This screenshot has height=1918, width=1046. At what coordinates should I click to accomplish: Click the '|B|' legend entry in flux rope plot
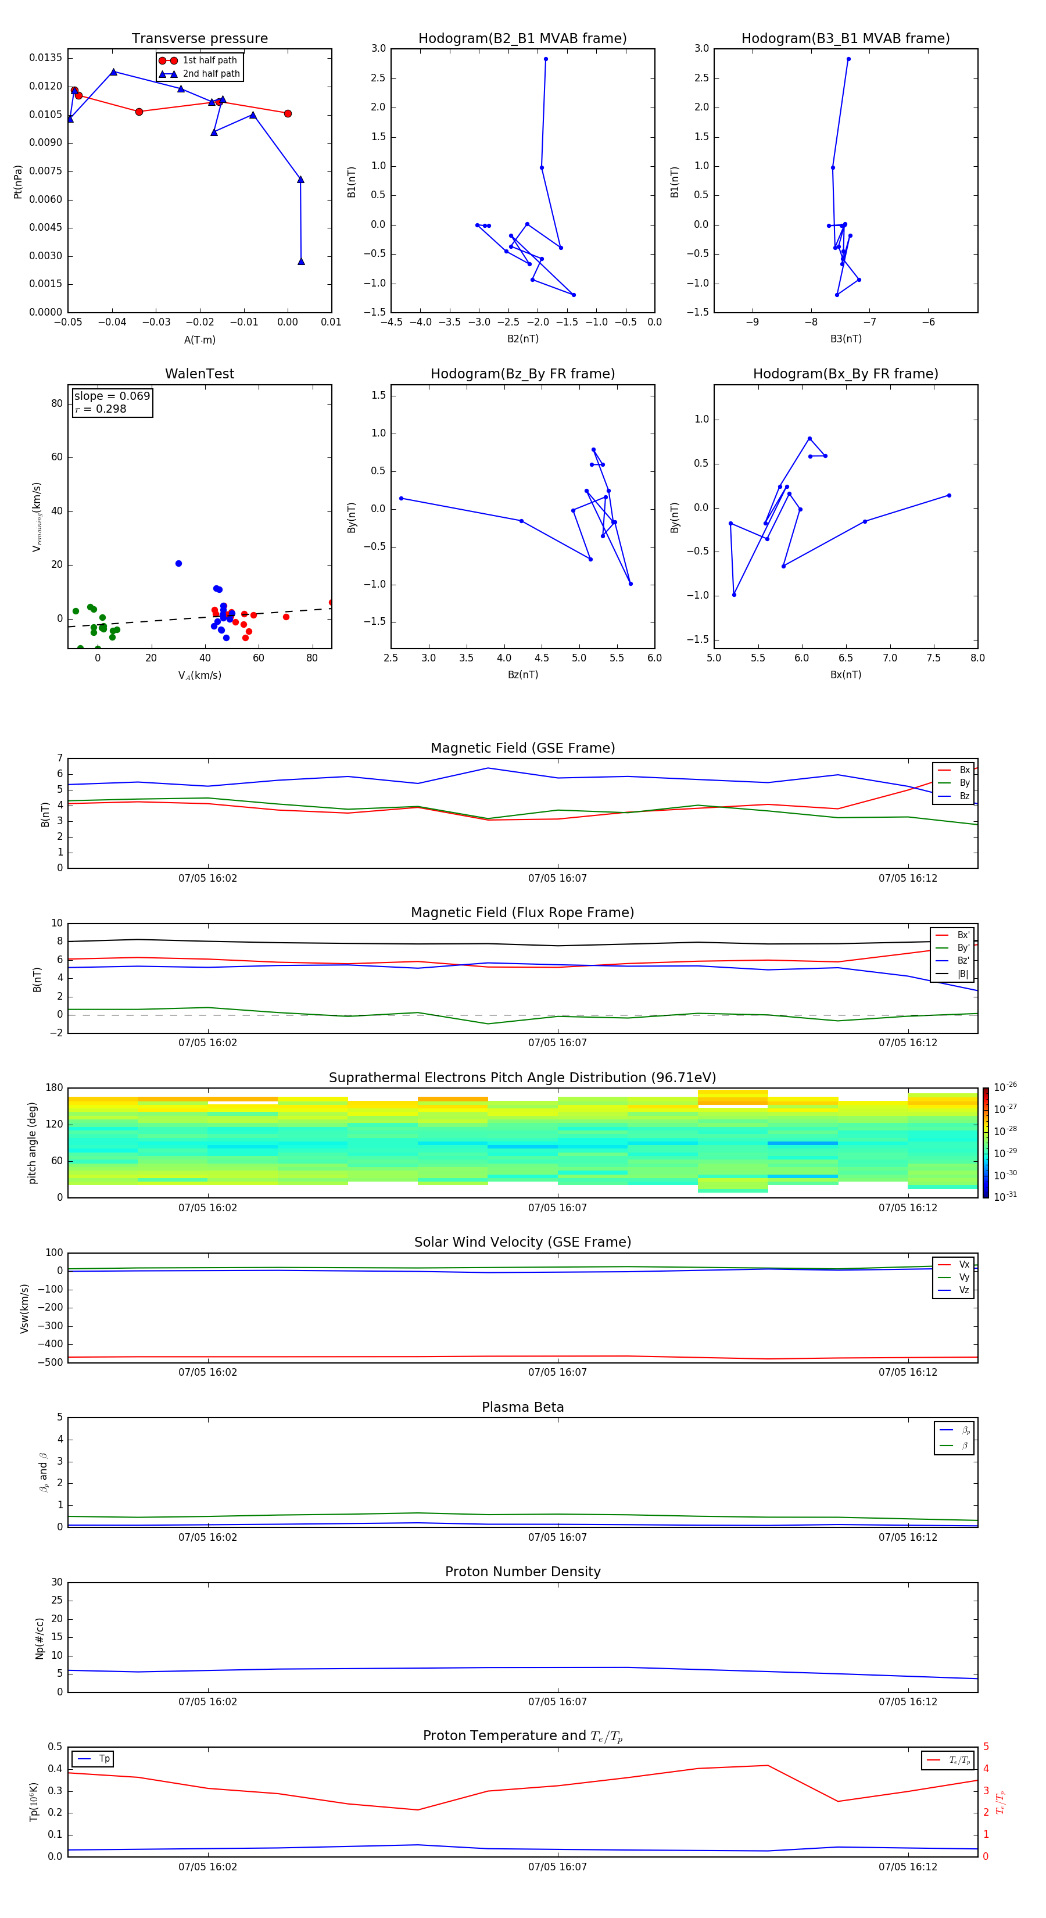[953, 974]
